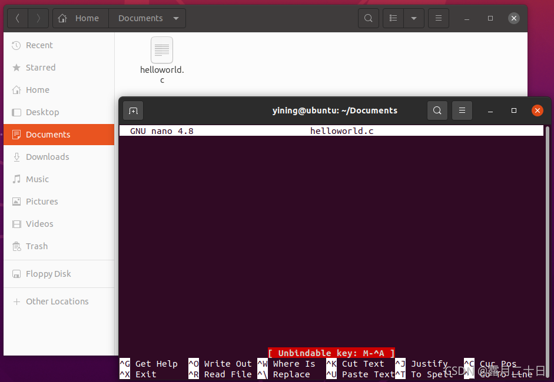Click the 'helloworld.c' name in nano's title bar
Viewport: 554px width, 382px height.
(341, 131)
